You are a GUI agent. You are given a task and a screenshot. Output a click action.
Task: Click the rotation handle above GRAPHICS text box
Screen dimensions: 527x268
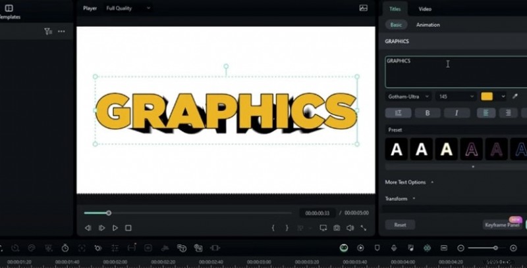pos(226,66)
